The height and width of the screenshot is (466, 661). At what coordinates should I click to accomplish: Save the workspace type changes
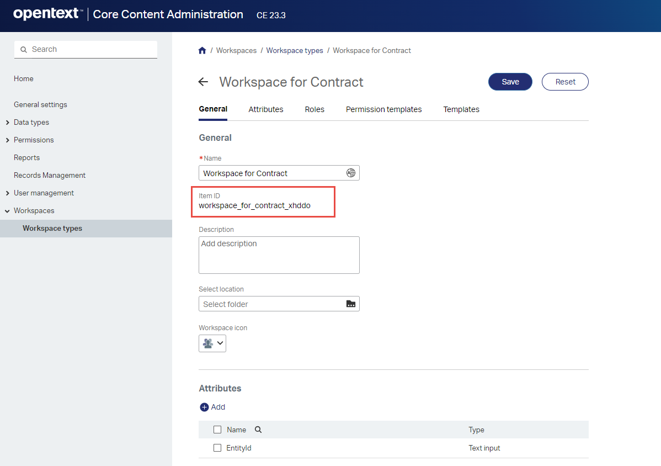point(510,81)
